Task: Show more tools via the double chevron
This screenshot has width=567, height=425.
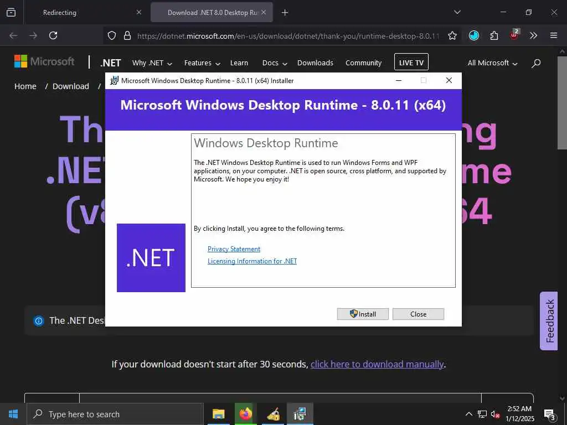Action: (533, 35)
